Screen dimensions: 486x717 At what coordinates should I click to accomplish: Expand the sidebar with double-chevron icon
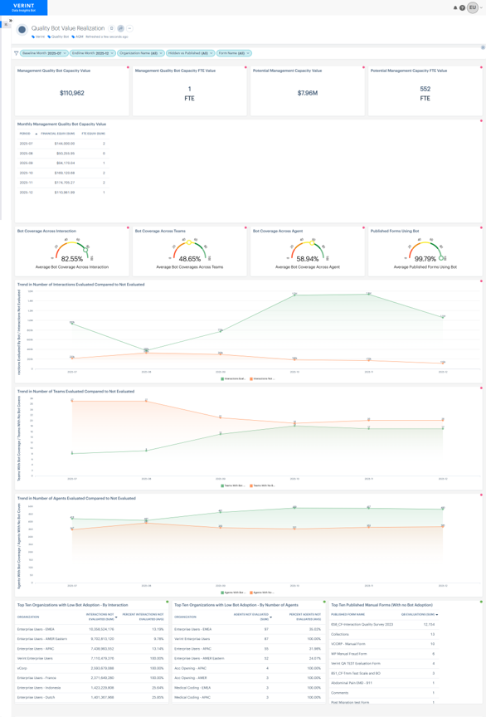pyautogui.click(x=11, y=21)
